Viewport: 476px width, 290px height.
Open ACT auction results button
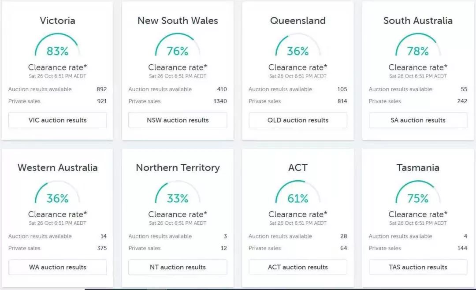298,267
